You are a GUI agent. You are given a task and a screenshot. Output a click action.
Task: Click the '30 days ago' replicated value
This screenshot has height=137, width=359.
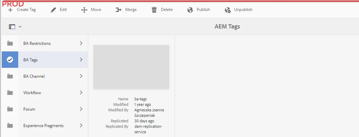point(144,121)
